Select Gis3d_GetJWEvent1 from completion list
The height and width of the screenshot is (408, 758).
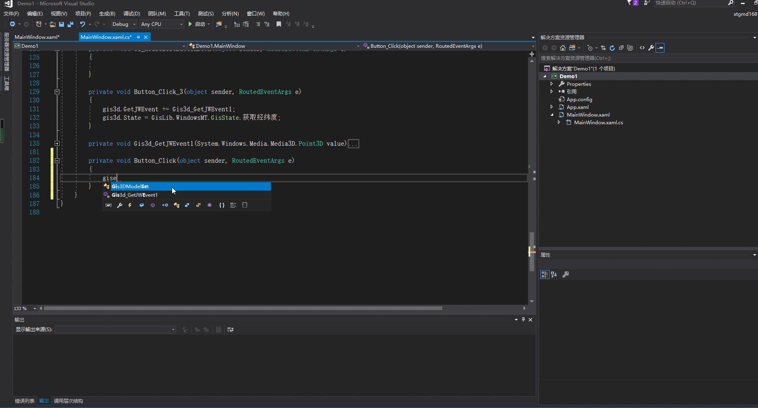[x=134, y=195]
